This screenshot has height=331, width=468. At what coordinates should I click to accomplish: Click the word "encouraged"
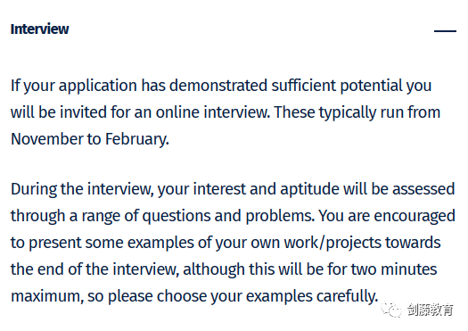pyautogui.click(x=415, y=216)
